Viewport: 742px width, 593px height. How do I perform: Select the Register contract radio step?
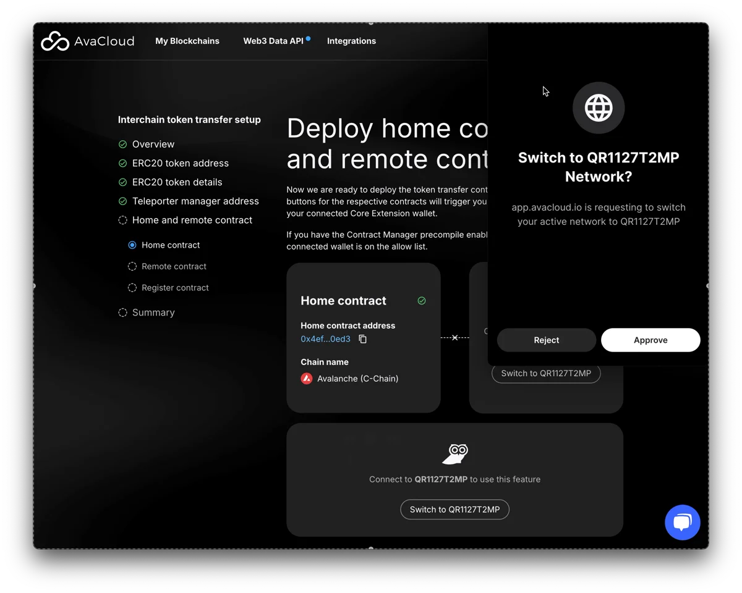pyautogui.click(x=132, y=287)
